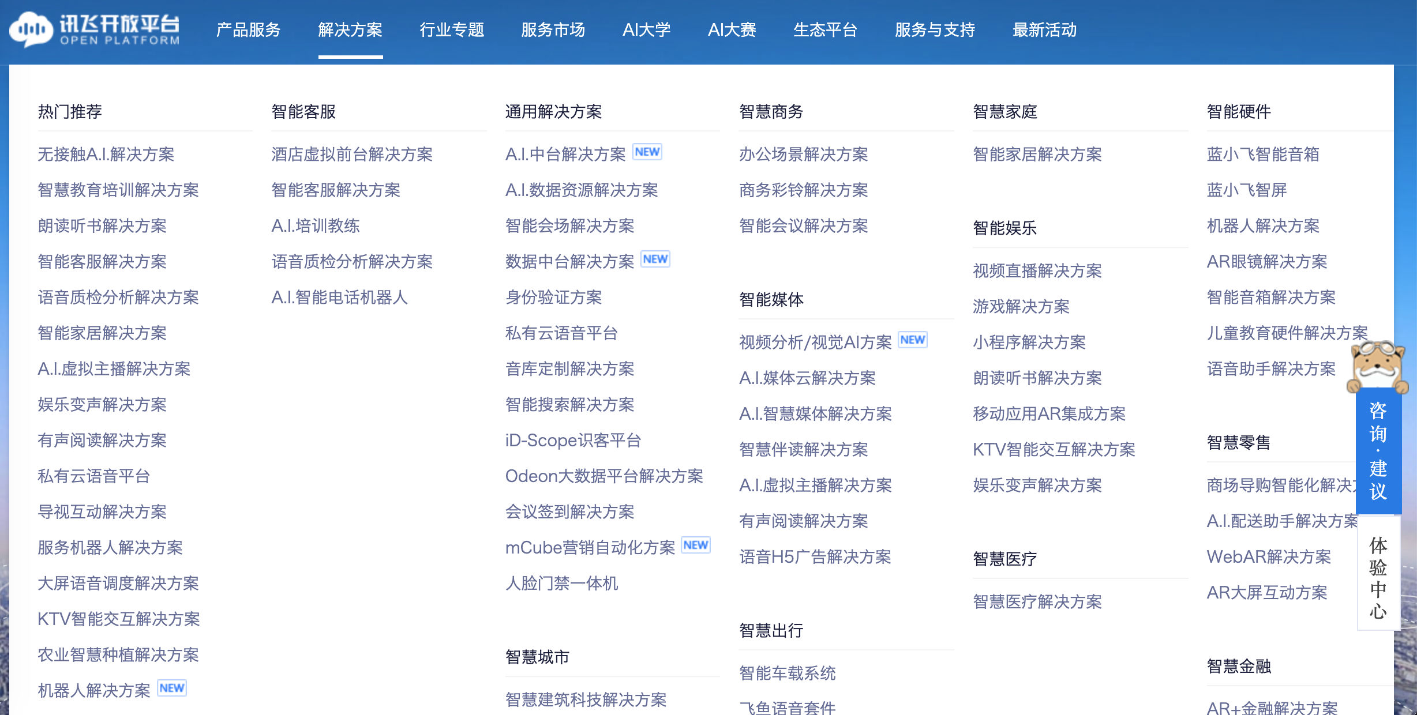Viewport: 1417px width, 715px height.
Task: Open 视频直播解决方案 link
Action: [x=1037, y=271]
